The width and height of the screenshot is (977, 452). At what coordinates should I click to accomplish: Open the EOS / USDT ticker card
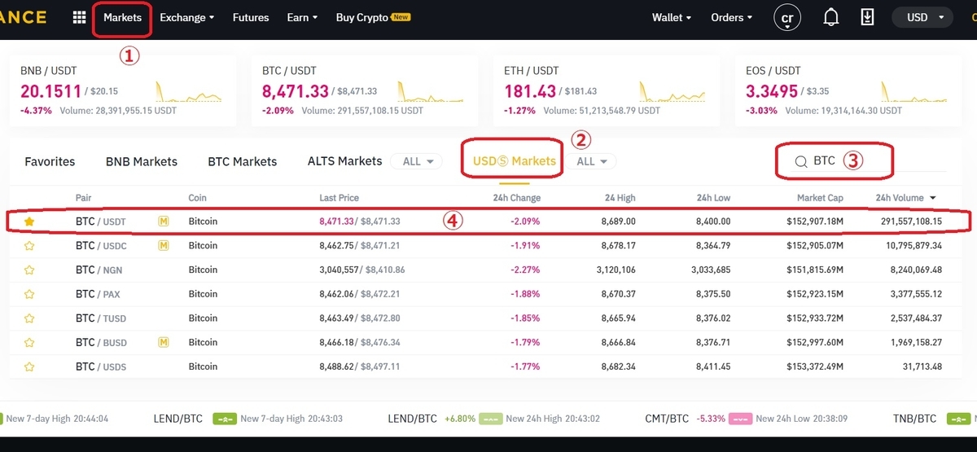tap(848, 90)
